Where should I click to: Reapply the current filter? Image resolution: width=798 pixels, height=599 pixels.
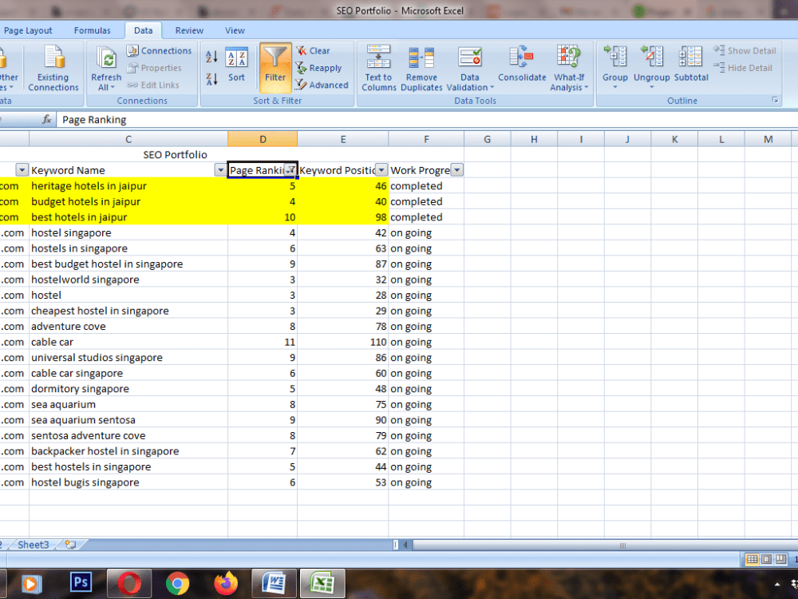point(319,68)
